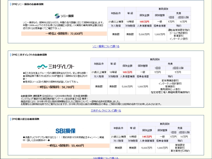Click 5,000万円 in Sony table
The image size is (212, 159).
(x=144, y=34)
